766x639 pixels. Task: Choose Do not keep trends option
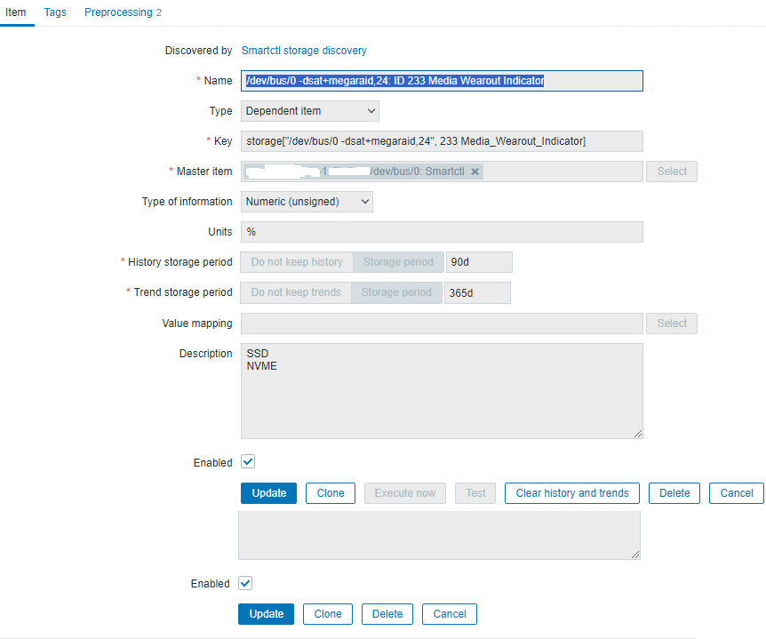296,292
